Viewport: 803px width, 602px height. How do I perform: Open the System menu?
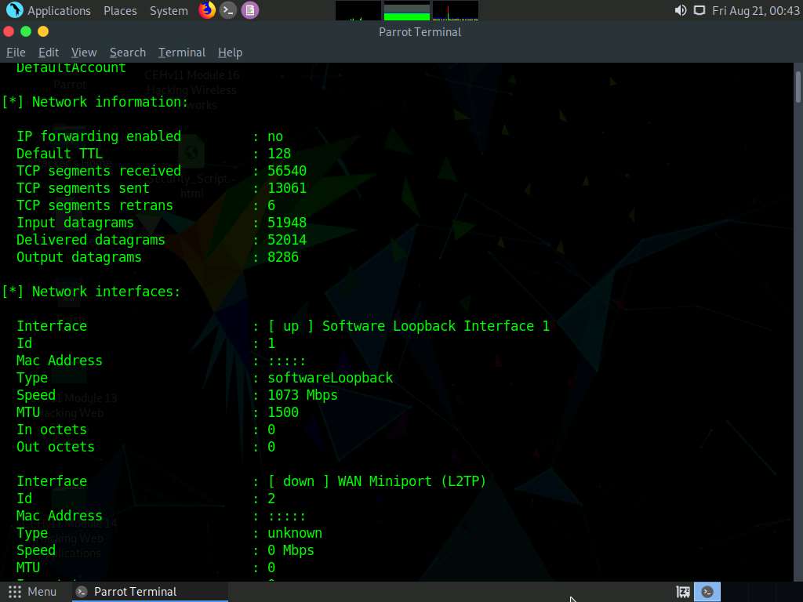pos(169,11)
